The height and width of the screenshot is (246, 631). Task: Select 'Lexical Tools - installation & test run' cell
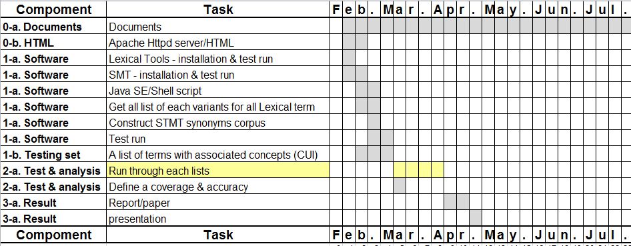pyautogui.click(x=218, y=59)
